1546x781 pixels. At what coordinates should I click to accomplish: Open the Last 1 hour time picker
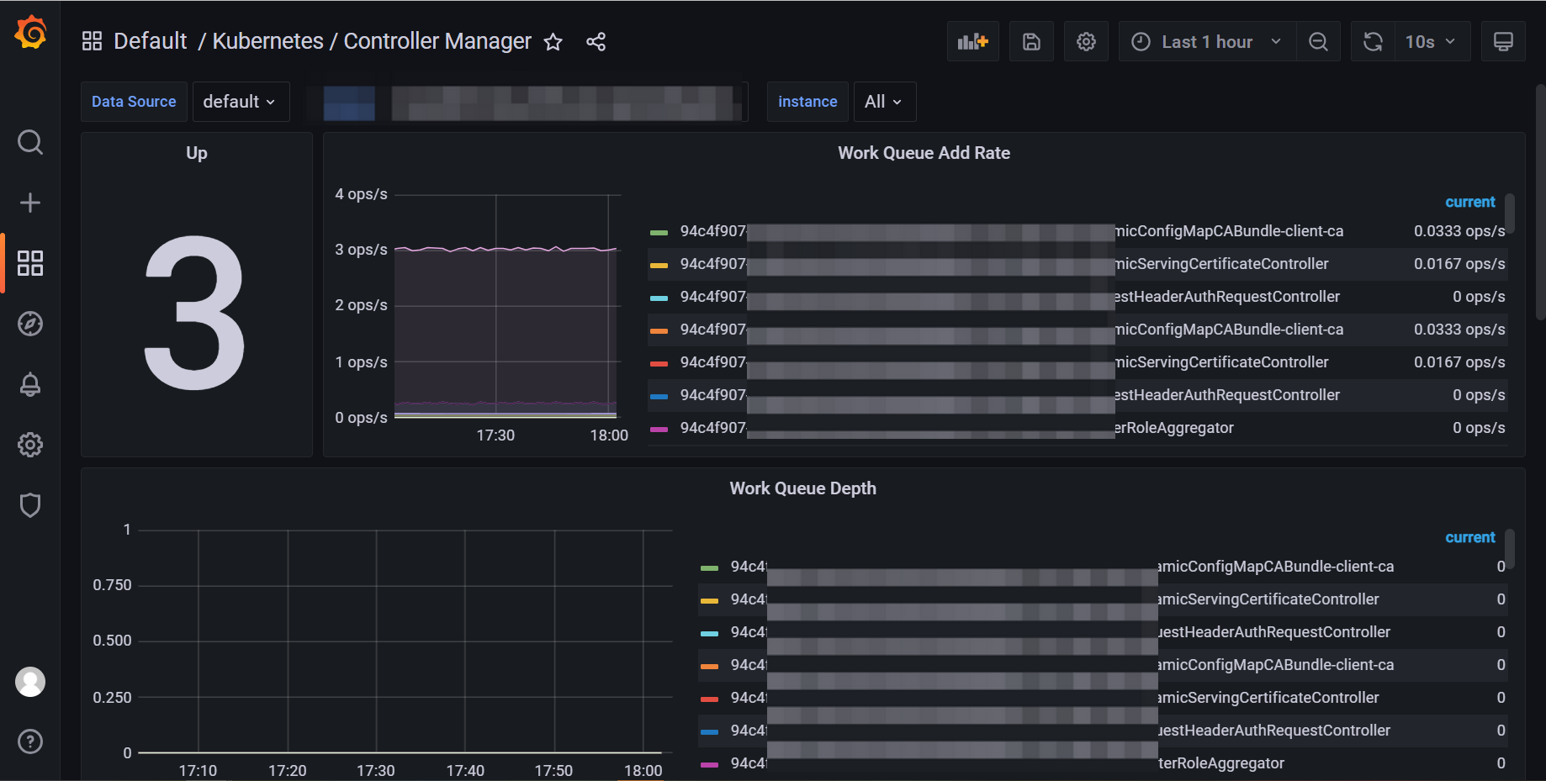(1207, 41)
